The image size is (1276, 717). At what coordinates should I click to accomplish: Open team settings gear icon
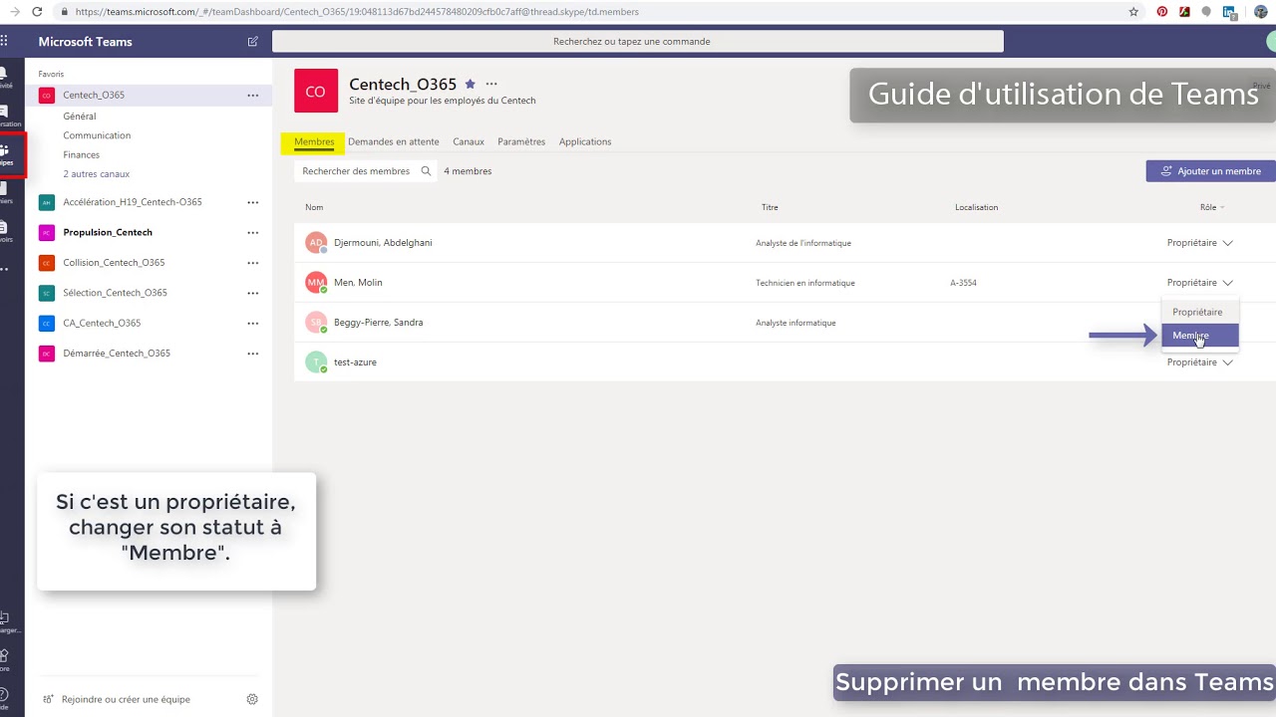click(252, 699)
